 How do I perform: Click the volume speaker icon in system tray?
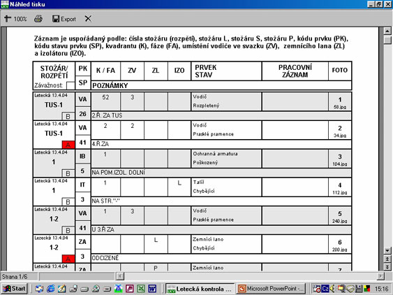coord(332,289)
